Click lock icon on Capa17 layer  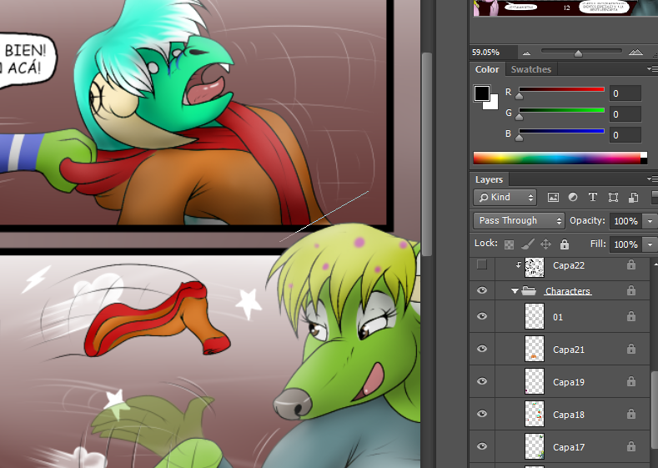point(631,446)
